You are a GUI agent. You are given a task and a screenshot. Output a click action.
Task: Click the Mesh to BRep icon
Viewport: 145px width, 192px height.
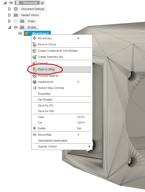point(35,69)
